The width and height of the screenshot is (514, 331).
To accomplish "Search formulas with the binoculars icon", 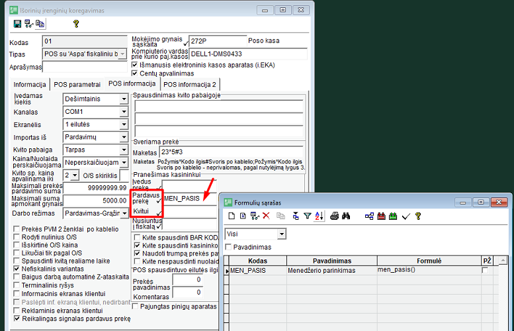I will (346, 216).
